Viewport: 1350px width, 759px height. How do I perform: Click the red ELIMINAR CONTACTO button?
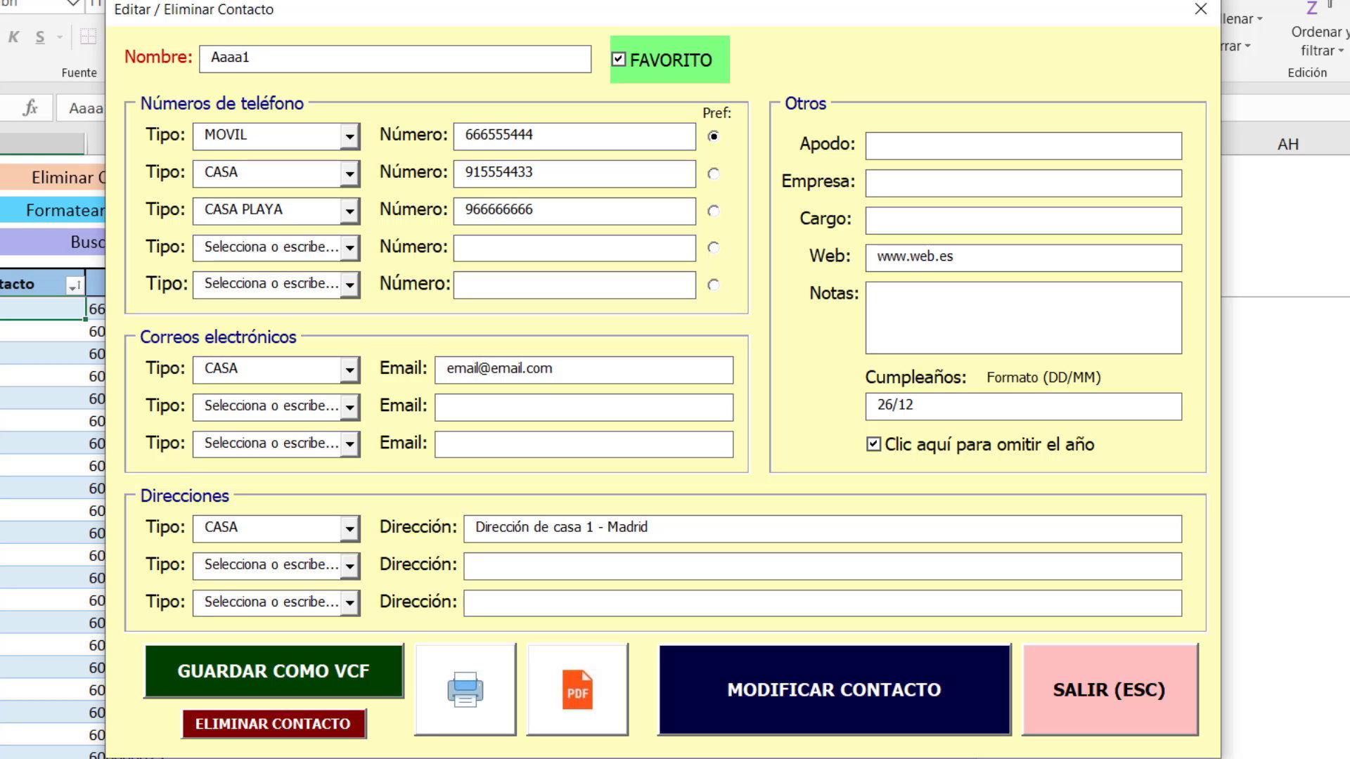click(x=274, y=724)
